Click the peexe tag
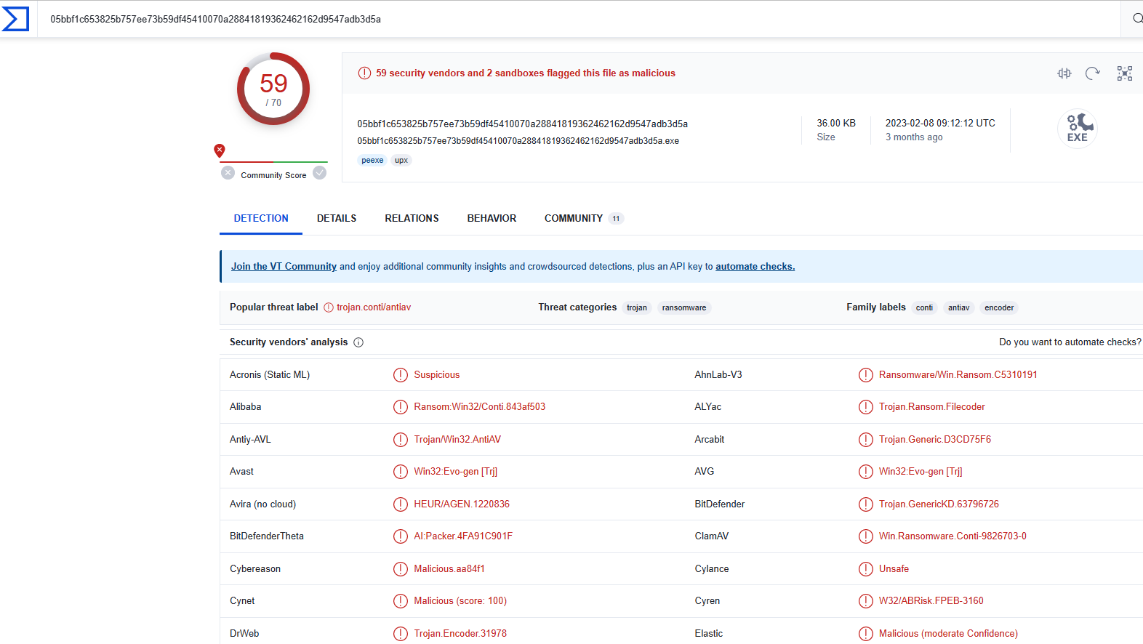The image size is (1143, 644). [372, 161]
